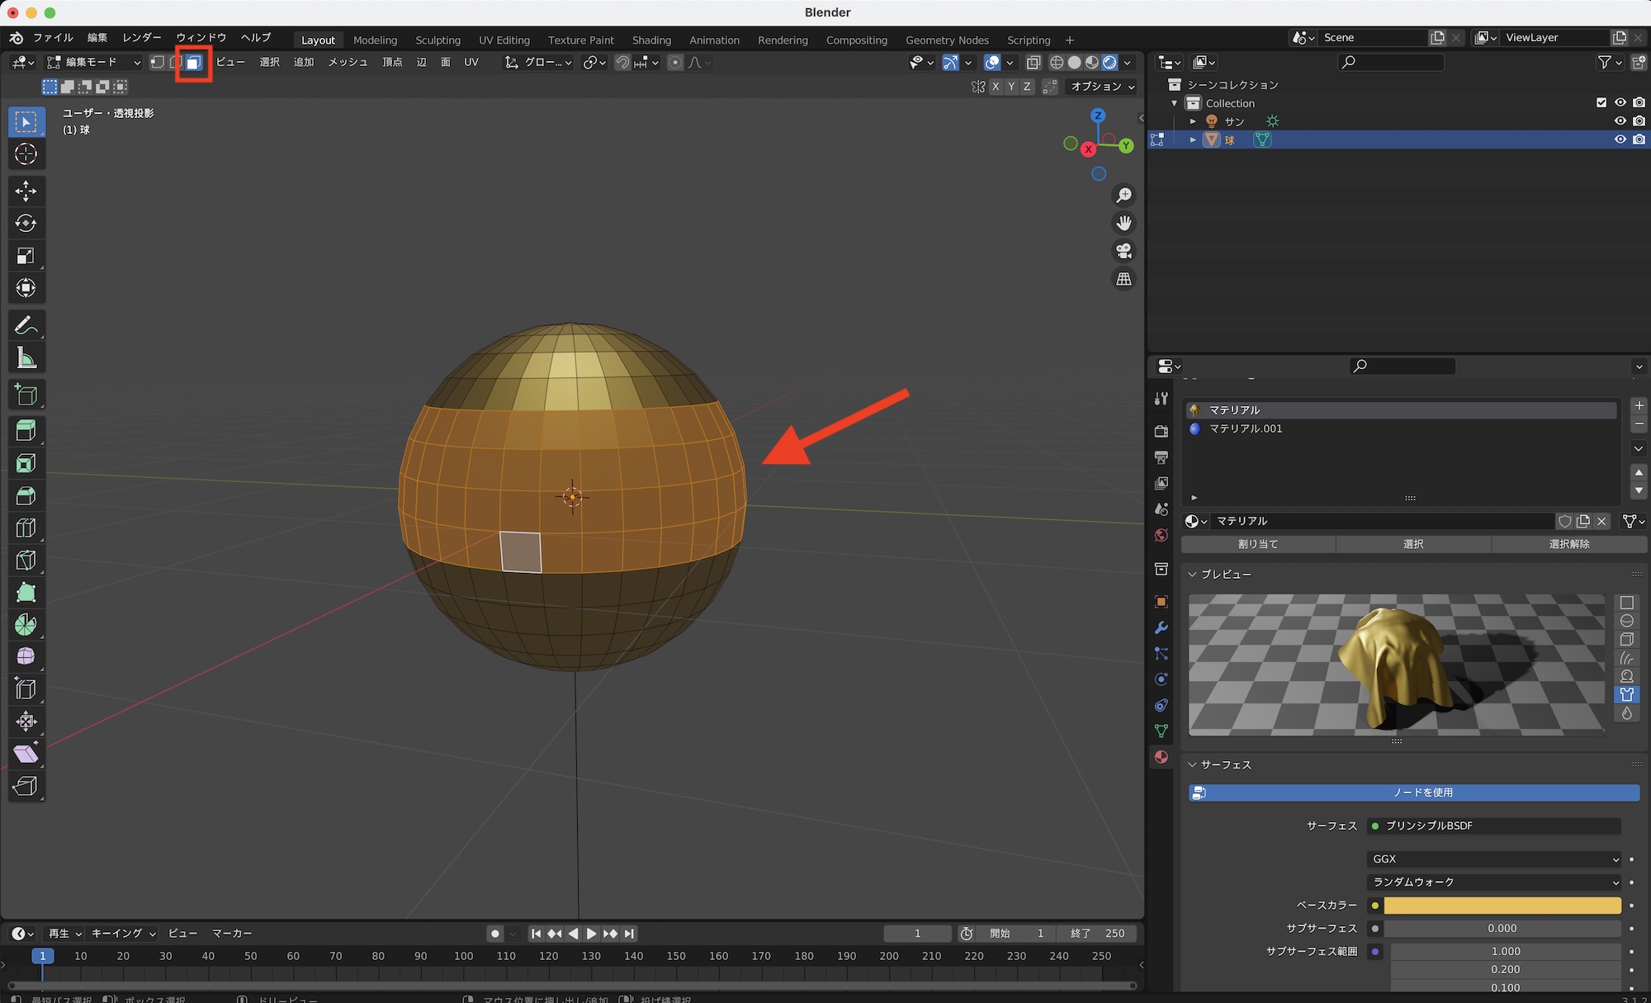Open the メッシュ menu

(348, 62)
